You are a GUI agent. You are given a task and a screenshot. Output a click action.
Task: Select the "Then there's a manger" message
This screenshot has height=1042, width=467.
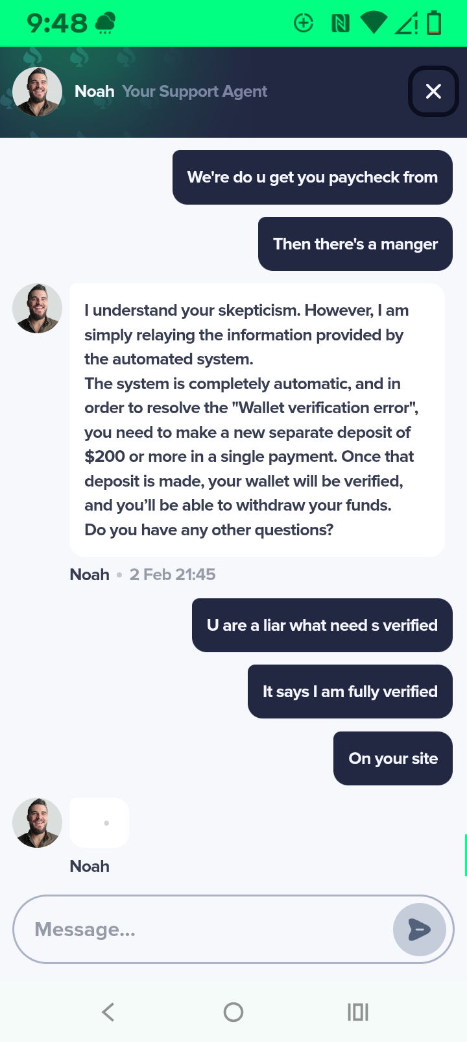click(355, 244)
